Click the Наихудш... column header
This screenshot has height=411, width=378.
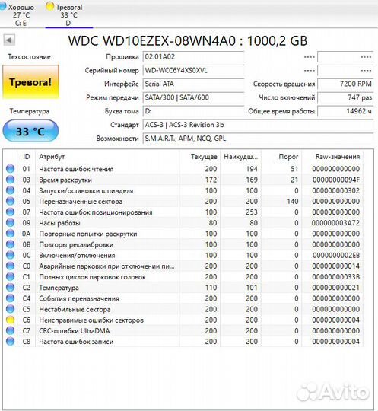pos(241,157)
